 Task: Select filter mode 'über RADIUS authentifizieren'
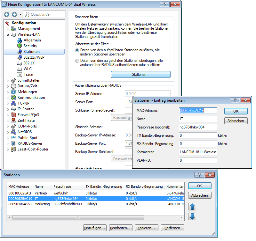77,61
